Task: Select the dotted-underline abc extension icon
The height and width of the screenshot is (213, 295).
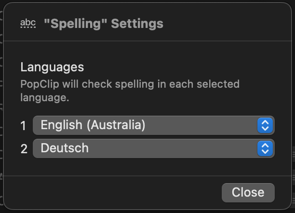Action: (x=28, y=24)
